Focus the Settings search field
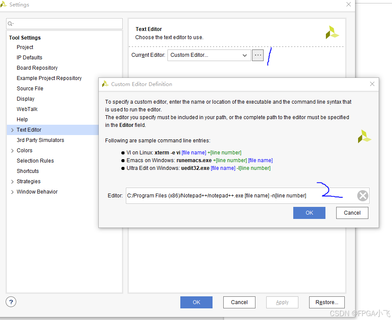Viewport: 392px width, 320px height. (64, 24)
